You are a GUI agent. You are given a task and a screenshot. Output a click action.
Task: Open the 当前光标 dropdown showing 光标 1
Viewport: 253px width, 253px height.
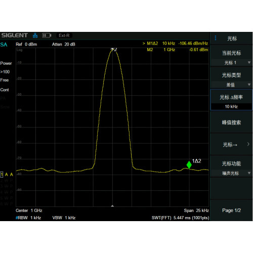click(x=231, y=63)
